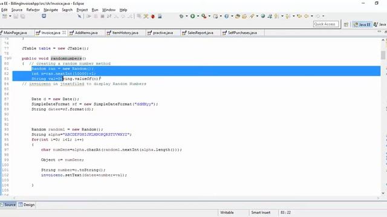Switch to the SelfPurchases.java editor tab

pyautogui.click(x=242, y=33)
